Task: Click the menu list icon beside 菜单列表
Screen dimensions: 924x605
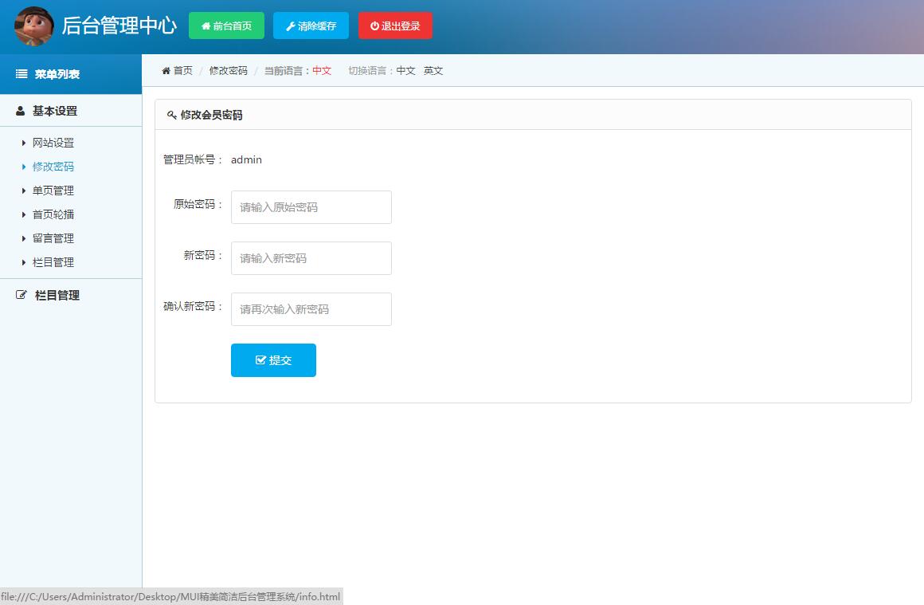Action: 20,73
